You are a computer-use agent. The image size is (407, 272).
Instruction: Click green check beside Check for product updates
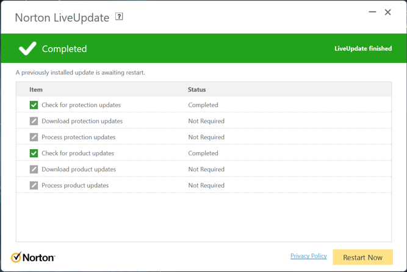34,153
